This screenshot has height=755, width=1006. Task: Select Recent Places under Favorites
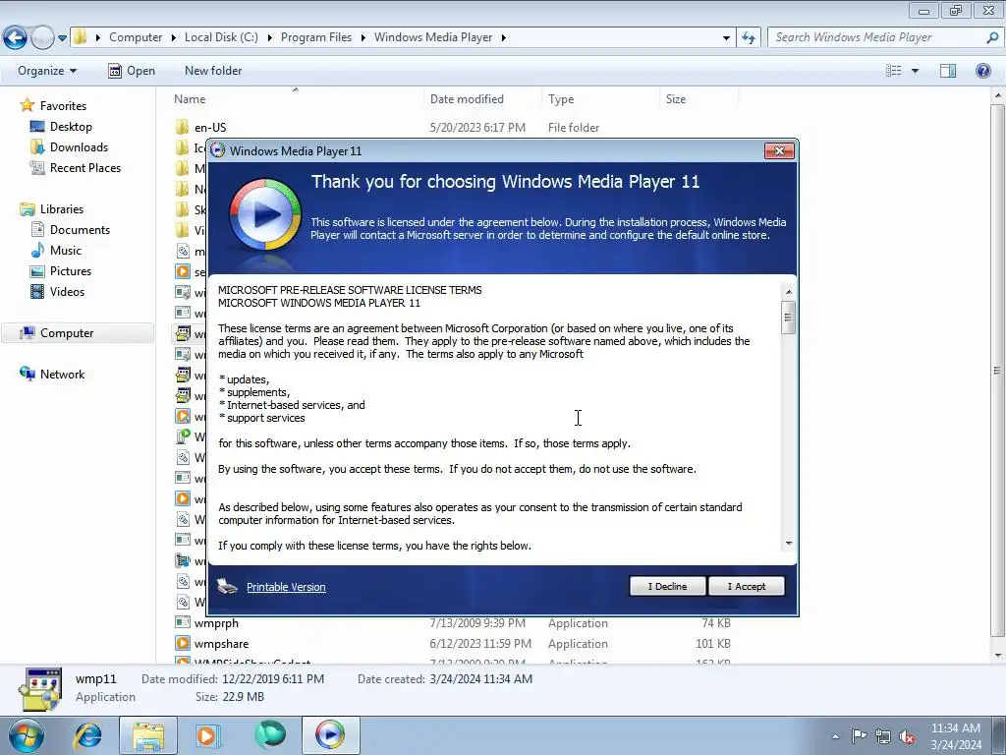tap(85, 167)
